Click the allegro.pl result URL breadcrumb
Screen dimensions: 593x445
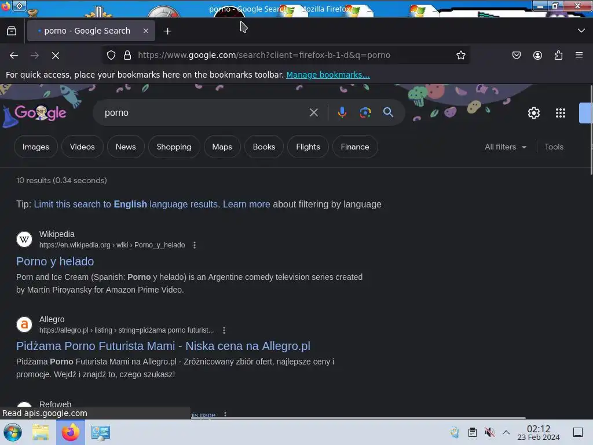pyautogui.click(x=126, y=330)
